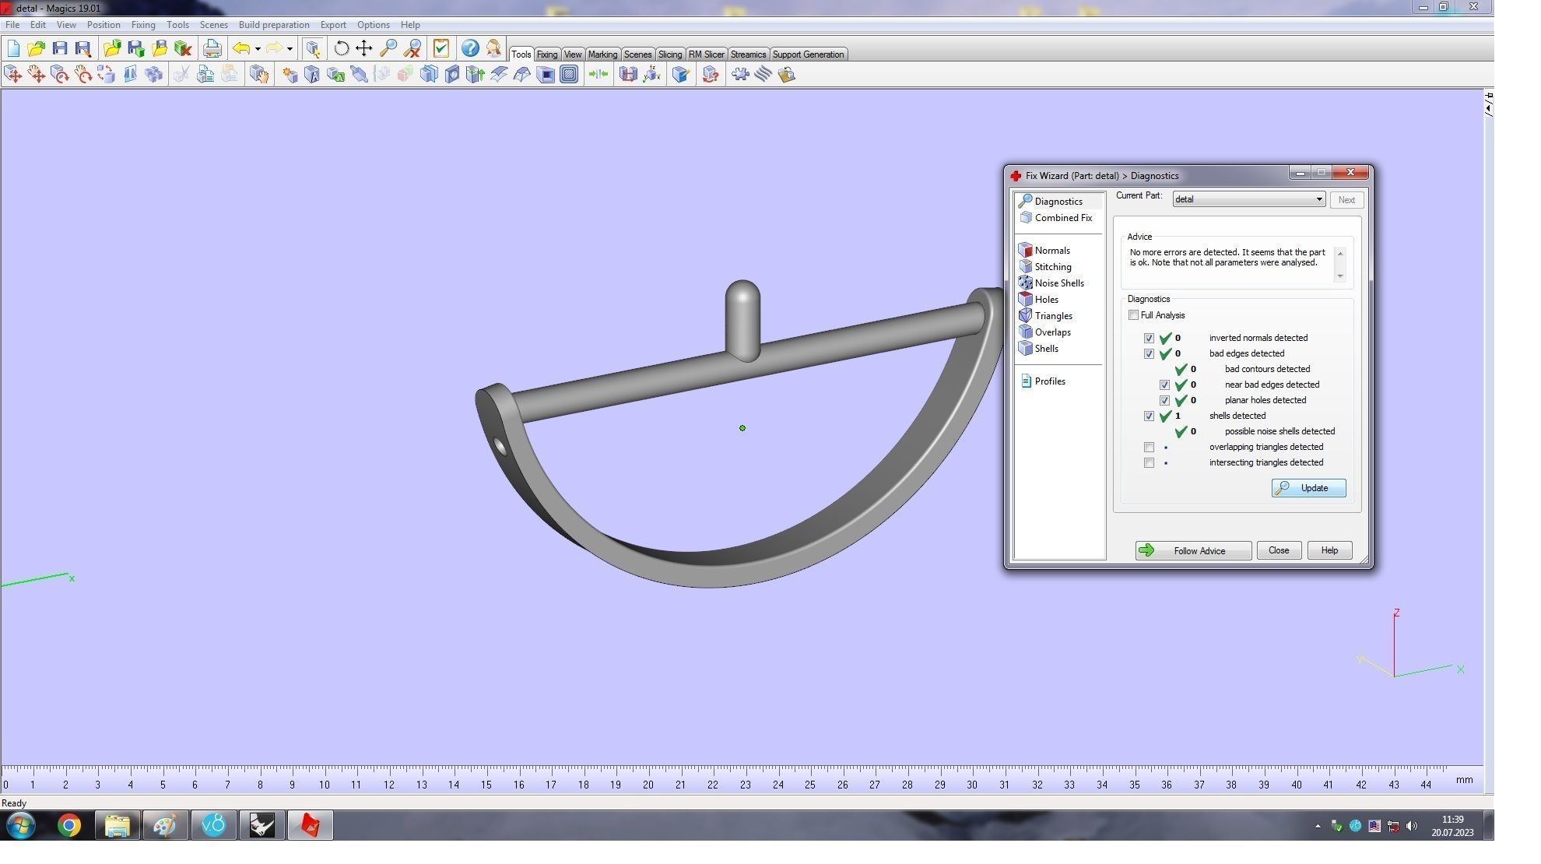Toggle overlapping triangles detected checkbox
Image resolution: width=1541 pixels, height=864 pixels.
(1149, 448)
